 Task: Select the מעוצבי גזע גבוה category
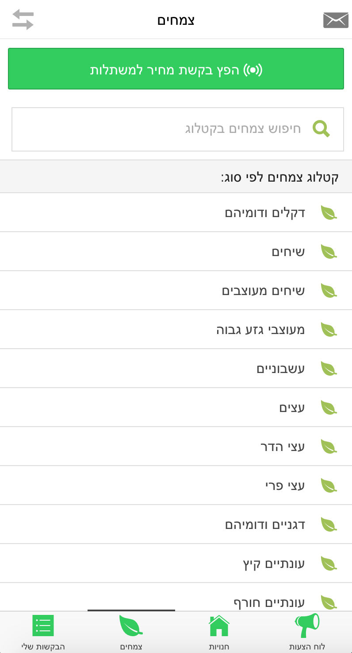[x=176, y=330]
